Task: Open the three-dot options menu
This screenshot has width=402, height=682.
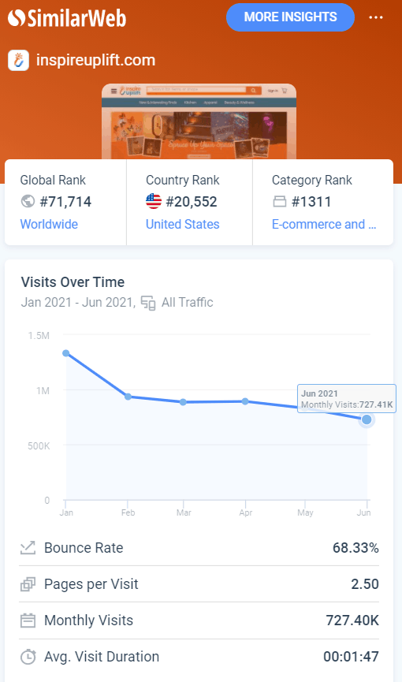Action: point(376,17)
